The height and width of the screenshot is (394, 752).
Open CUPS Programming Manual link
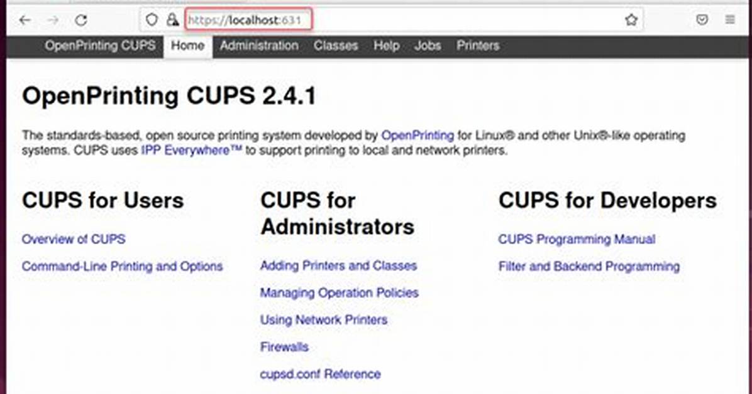click(577, 239)
